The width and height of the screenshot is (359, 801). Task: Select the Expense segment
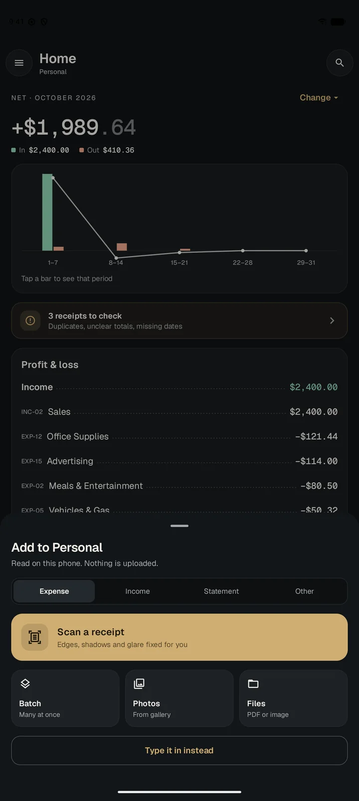(54, 591)
